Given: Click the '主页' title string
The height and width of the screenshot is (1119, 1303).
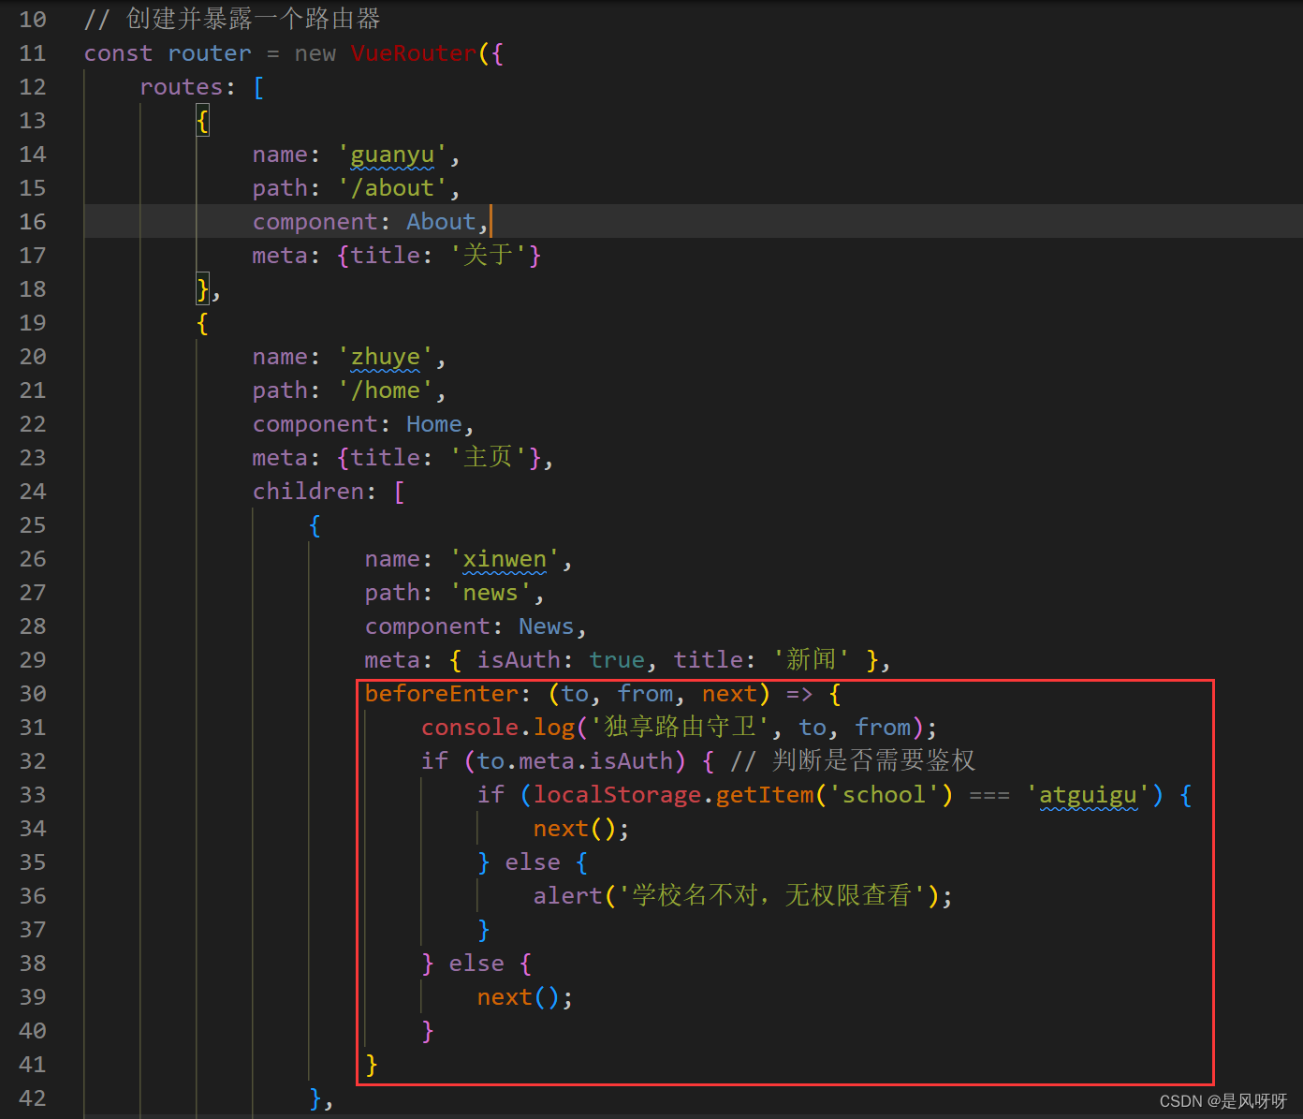Looking at the screenshot, I should pos(488,458).
